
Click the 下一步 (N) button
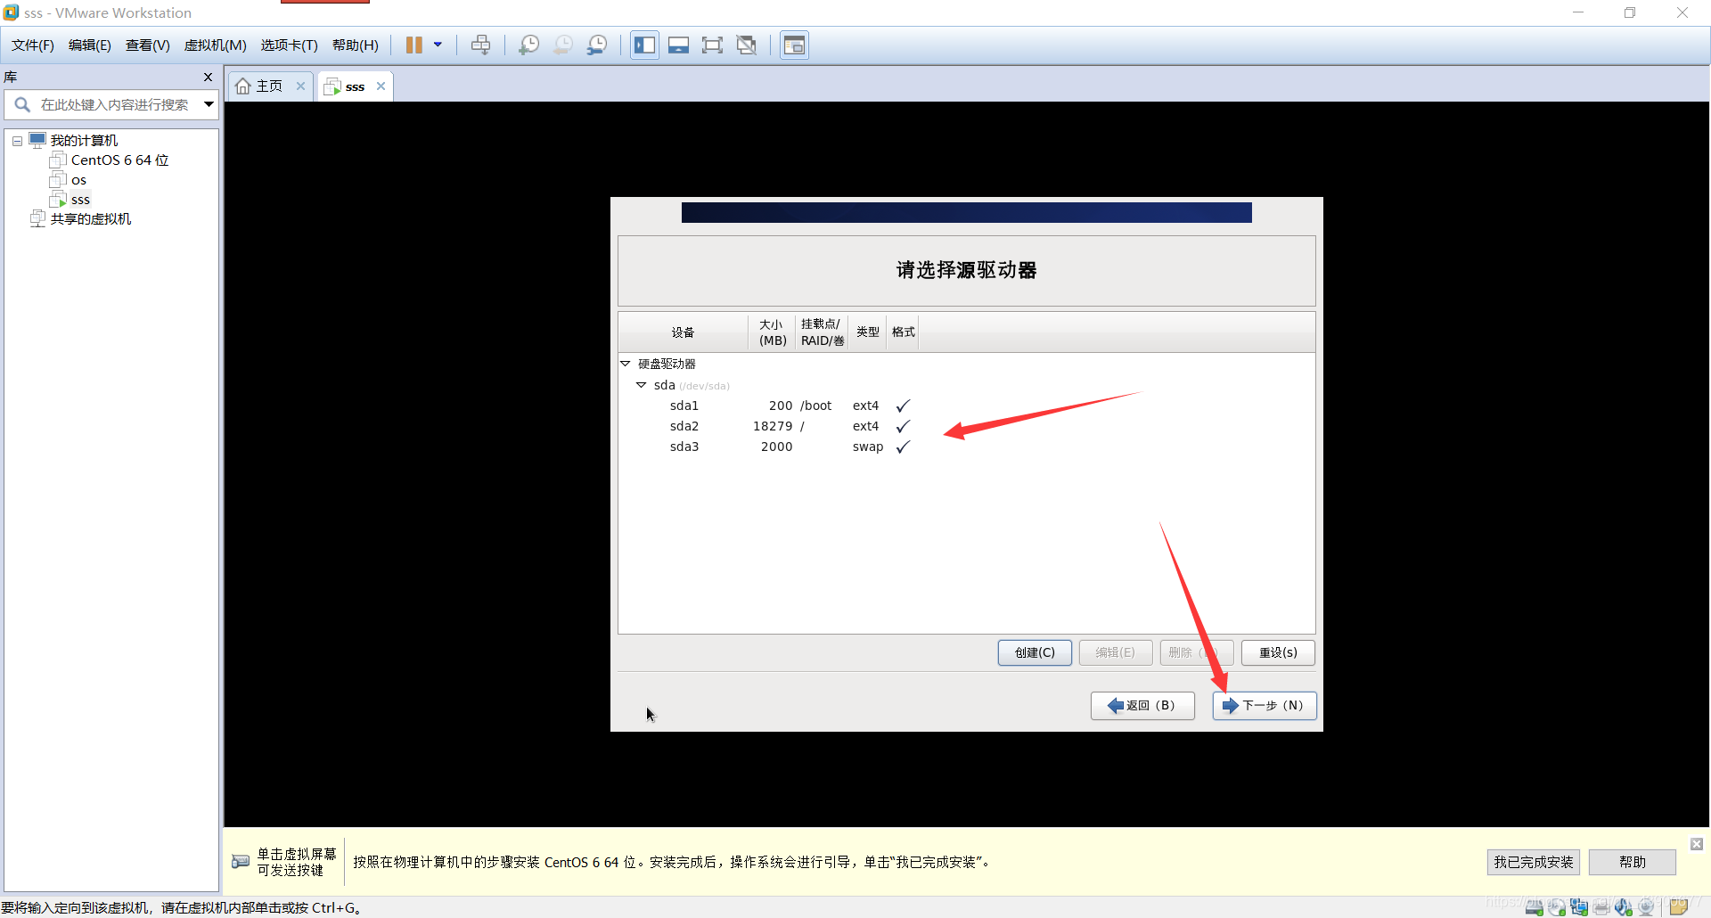point(1265,705)
